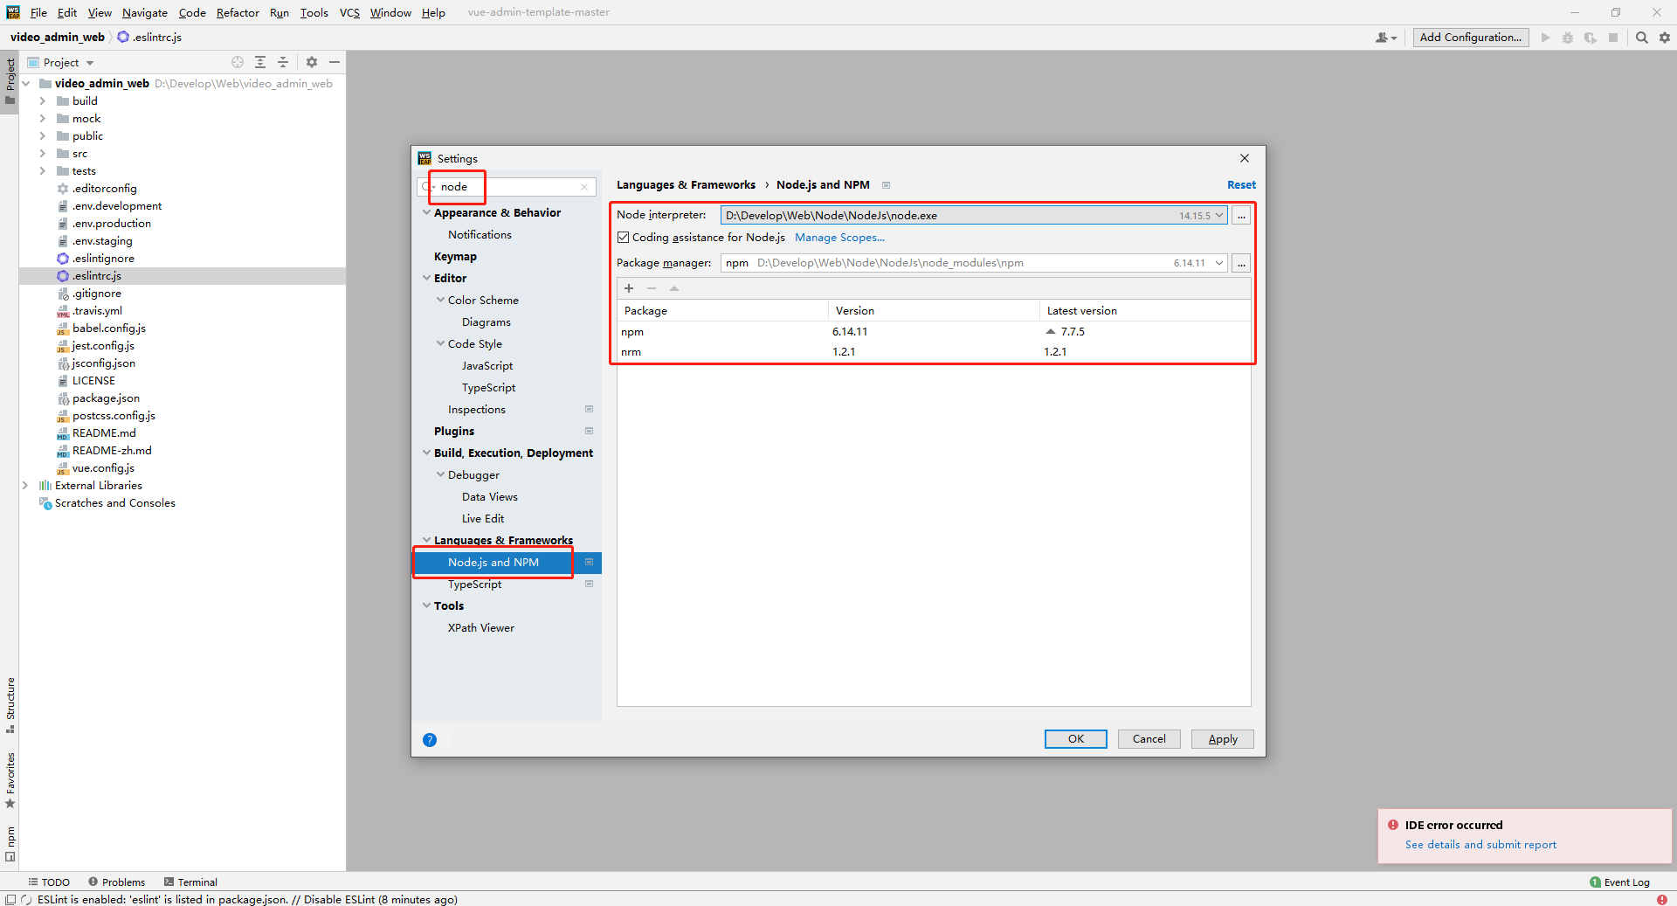
Task: Click the tool windows toggle icon in status bar
Action: pyautogui.click(x=10, y=899)
